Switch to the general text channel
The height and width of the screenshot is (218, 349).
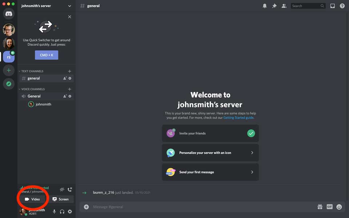[33, 78]
